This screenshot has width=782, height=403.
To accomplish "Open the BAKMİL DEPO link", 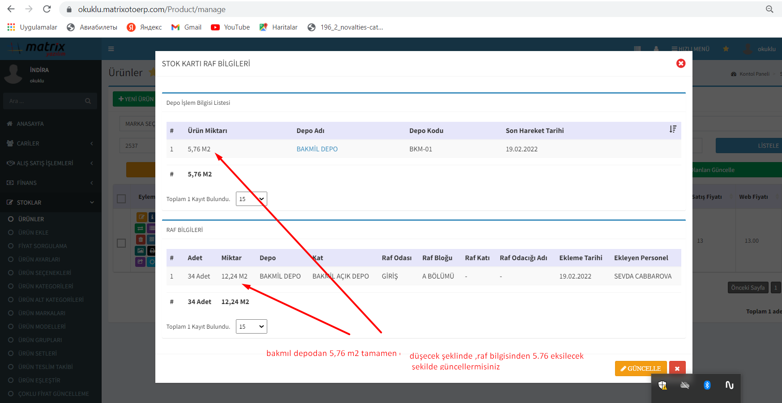I will [x=317, y=149].
